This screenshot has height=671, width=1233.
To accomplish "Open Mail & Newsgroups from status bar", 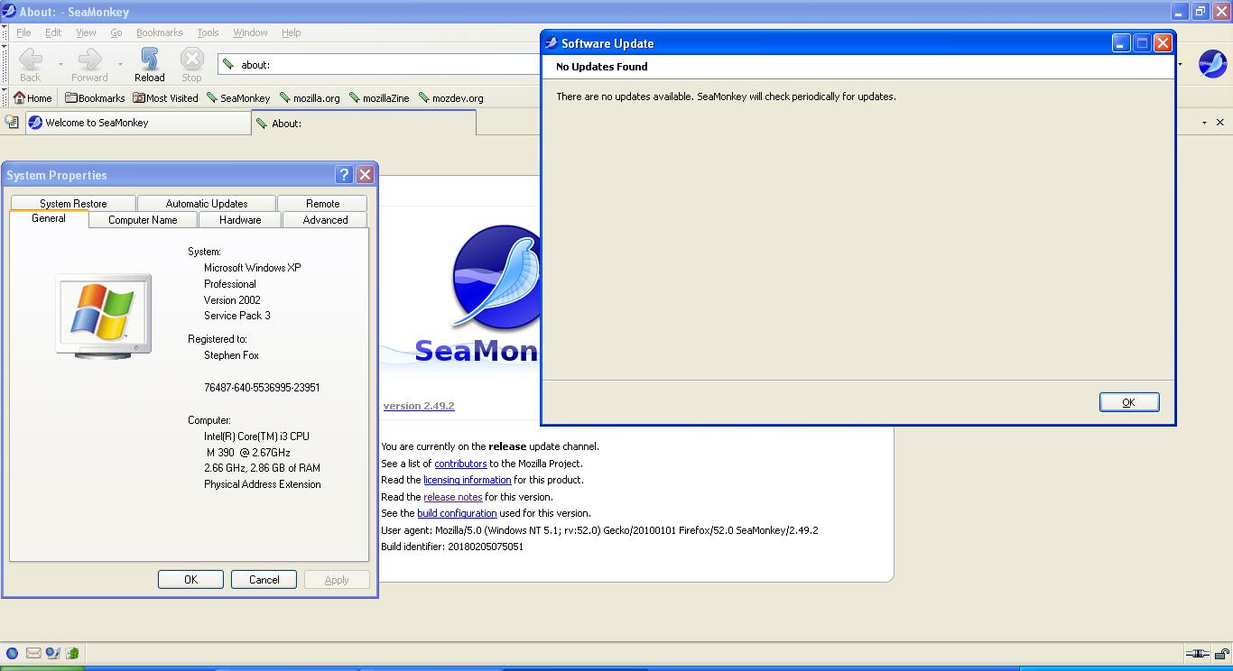I will pos(33,653).
